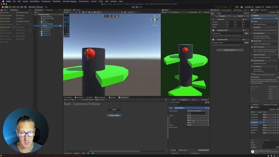
Task: Click the Add Component button
Action: tap(230, 50)
